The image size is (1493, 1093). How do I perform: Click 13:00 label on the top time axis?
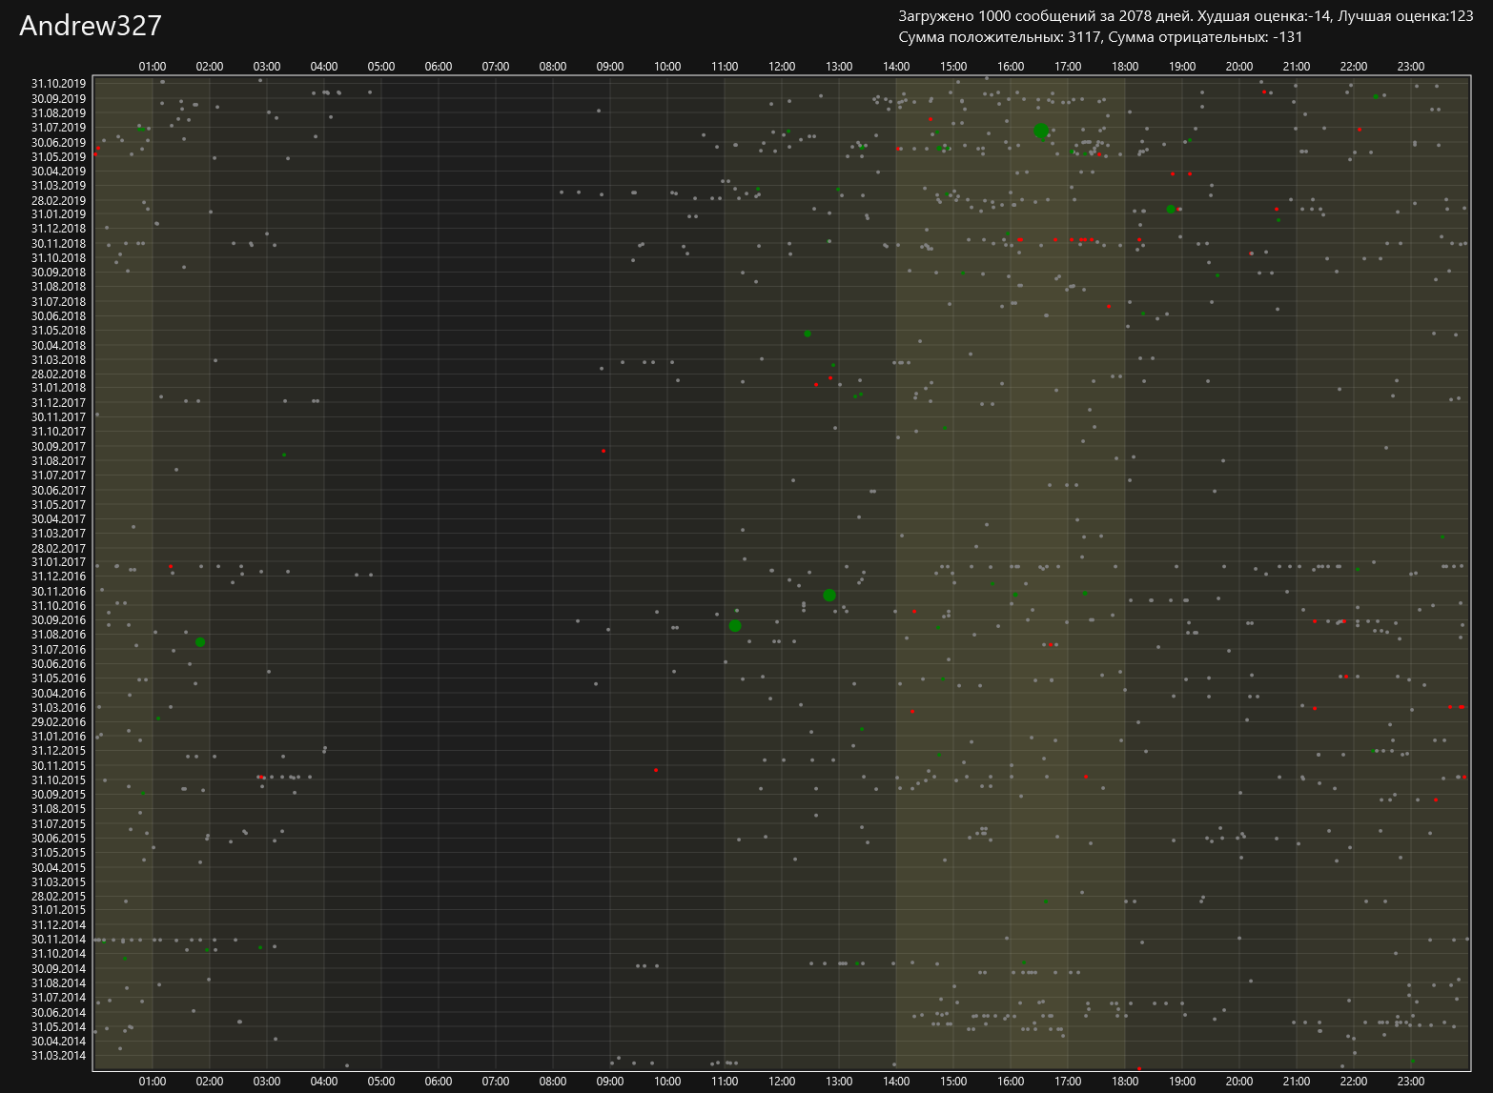pyautogui.click(x=839, y=67)
